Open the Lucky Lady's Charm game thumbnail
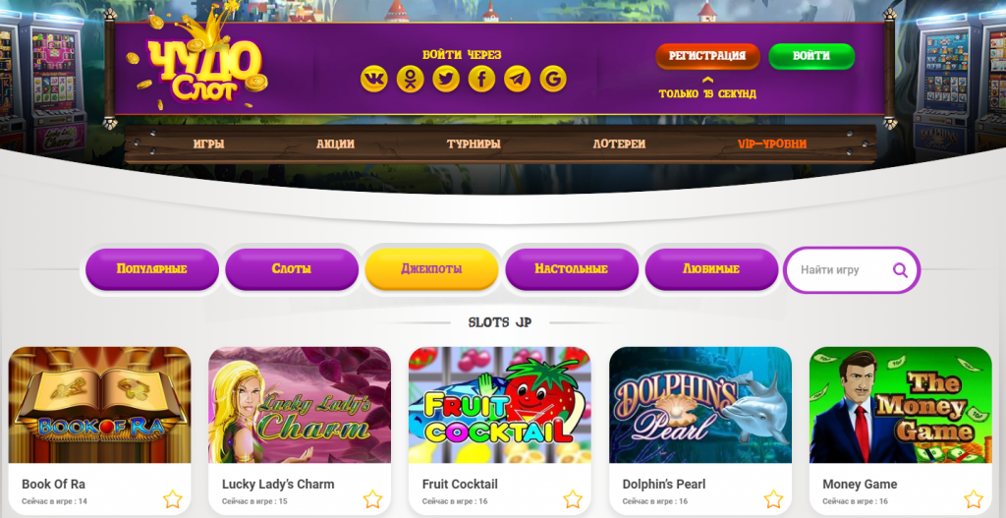Image resolution: width=1006 pixels, height=518 pixels. [300, 405]
